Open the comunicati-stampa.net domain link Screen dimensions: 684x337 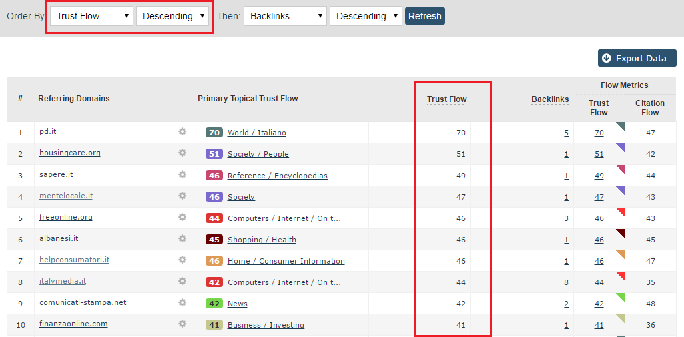(x=83, y=302)
